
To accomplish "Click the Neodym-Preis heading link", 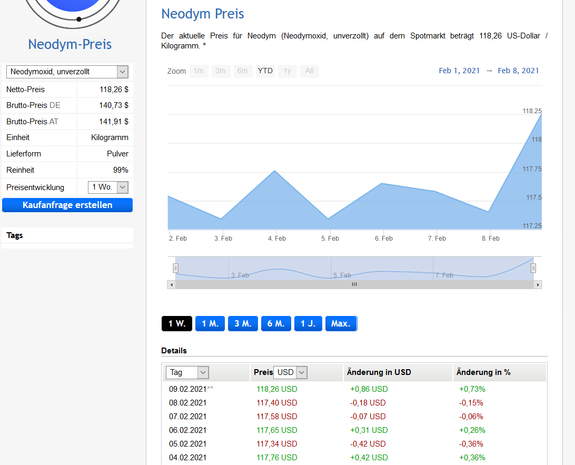I will pos(70,44).
